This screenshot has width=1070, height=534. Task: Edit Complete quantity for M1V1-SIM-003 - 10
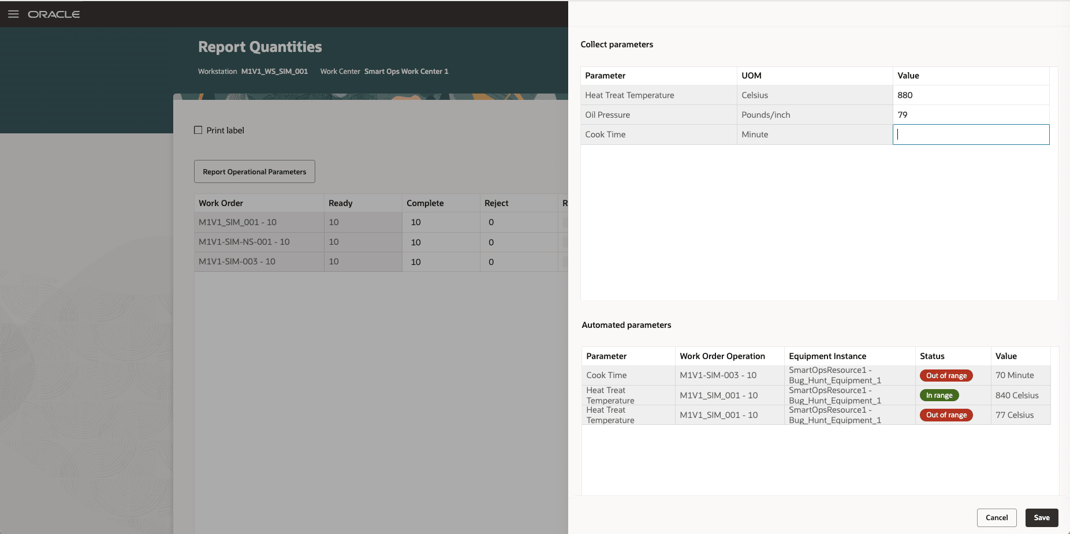pyautogui.click(x=441, y=262)
